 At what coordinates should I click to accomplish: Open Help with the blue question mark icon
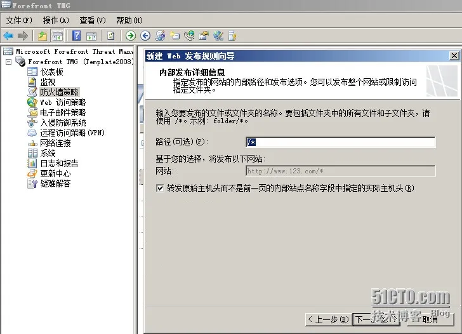[77, 36]
